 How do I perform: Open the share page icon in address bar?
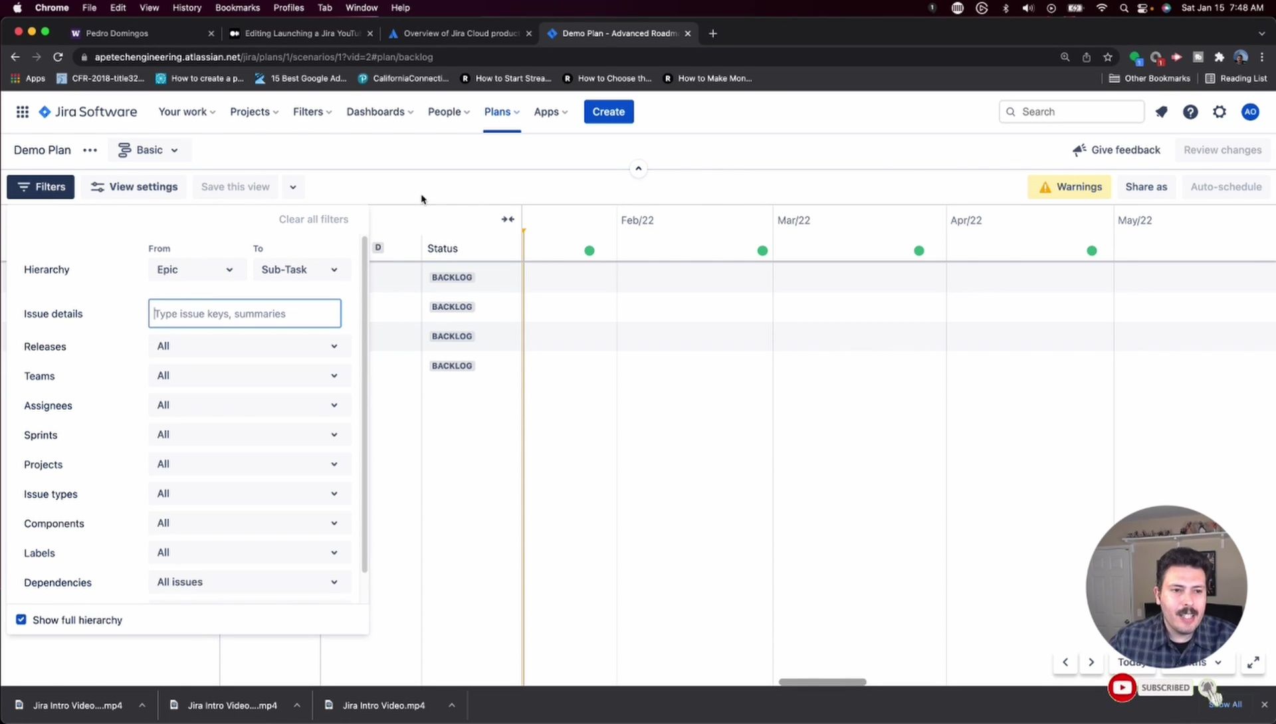click(1087, 57)
